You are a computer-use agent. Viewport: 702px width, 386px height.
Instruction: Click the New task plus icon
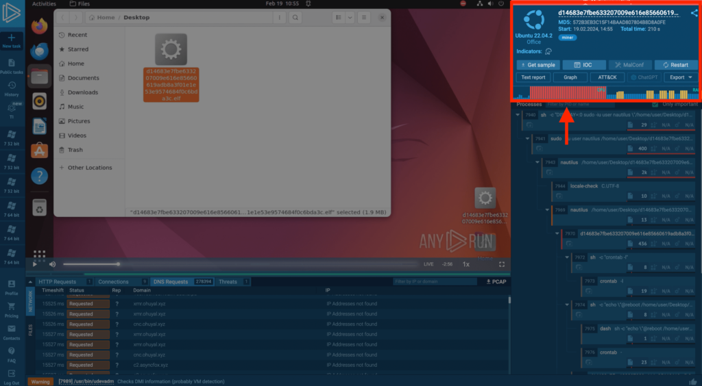[12, 37]
